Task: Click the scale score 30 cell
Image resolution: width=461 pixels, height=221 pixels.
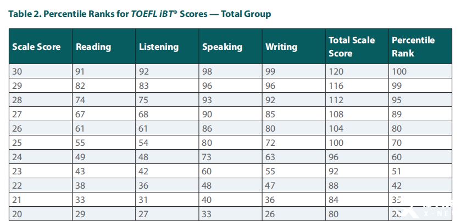Action: pyautogui.click(x=41, y=71)
